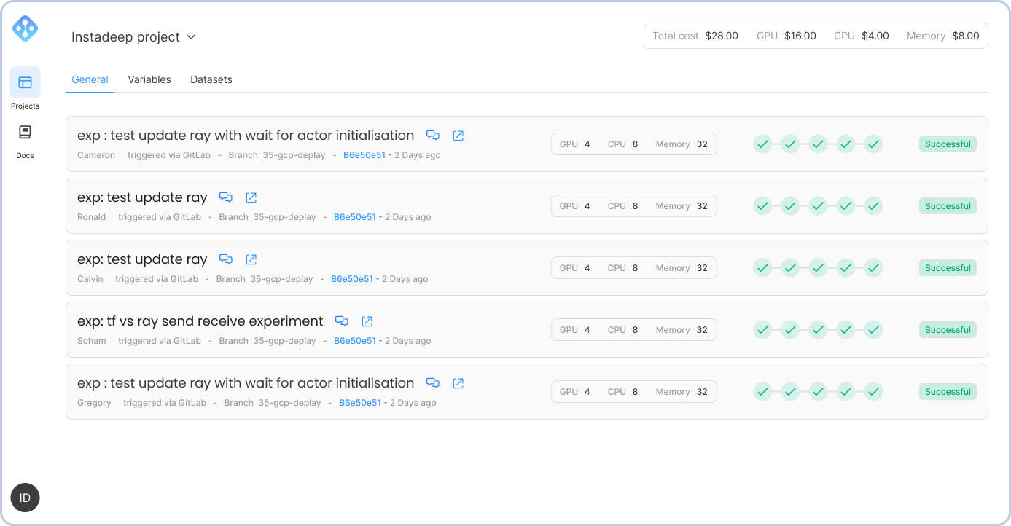Screen dimensions: 1011x526
Task: Click first pipeline step check in Ronald's row
Action: tap(762, 206)
